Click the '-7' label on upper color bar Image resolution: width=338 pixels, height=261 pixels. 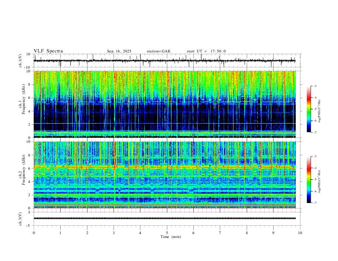[315, 132]
